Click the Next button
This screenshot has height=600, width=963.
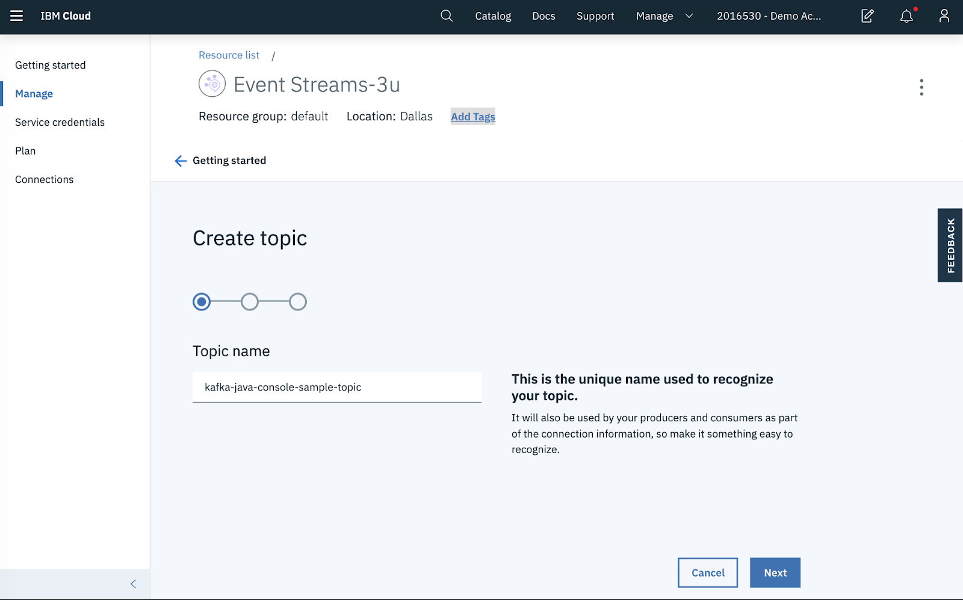[x=775, y=573]
